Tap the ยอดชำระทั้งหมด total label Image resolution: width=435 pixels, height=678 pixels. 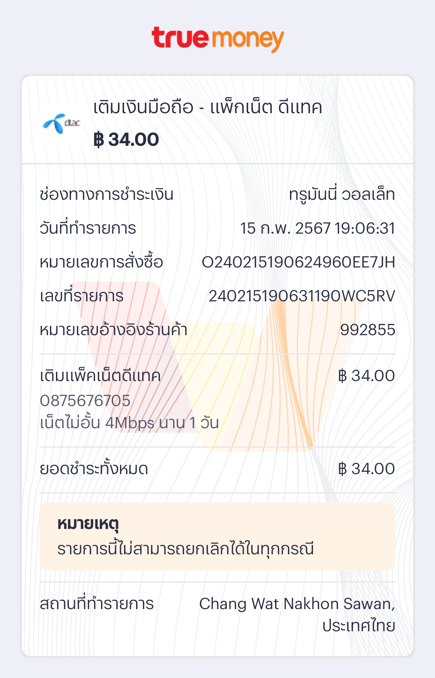pyautogui.click(x=94, y=469)
